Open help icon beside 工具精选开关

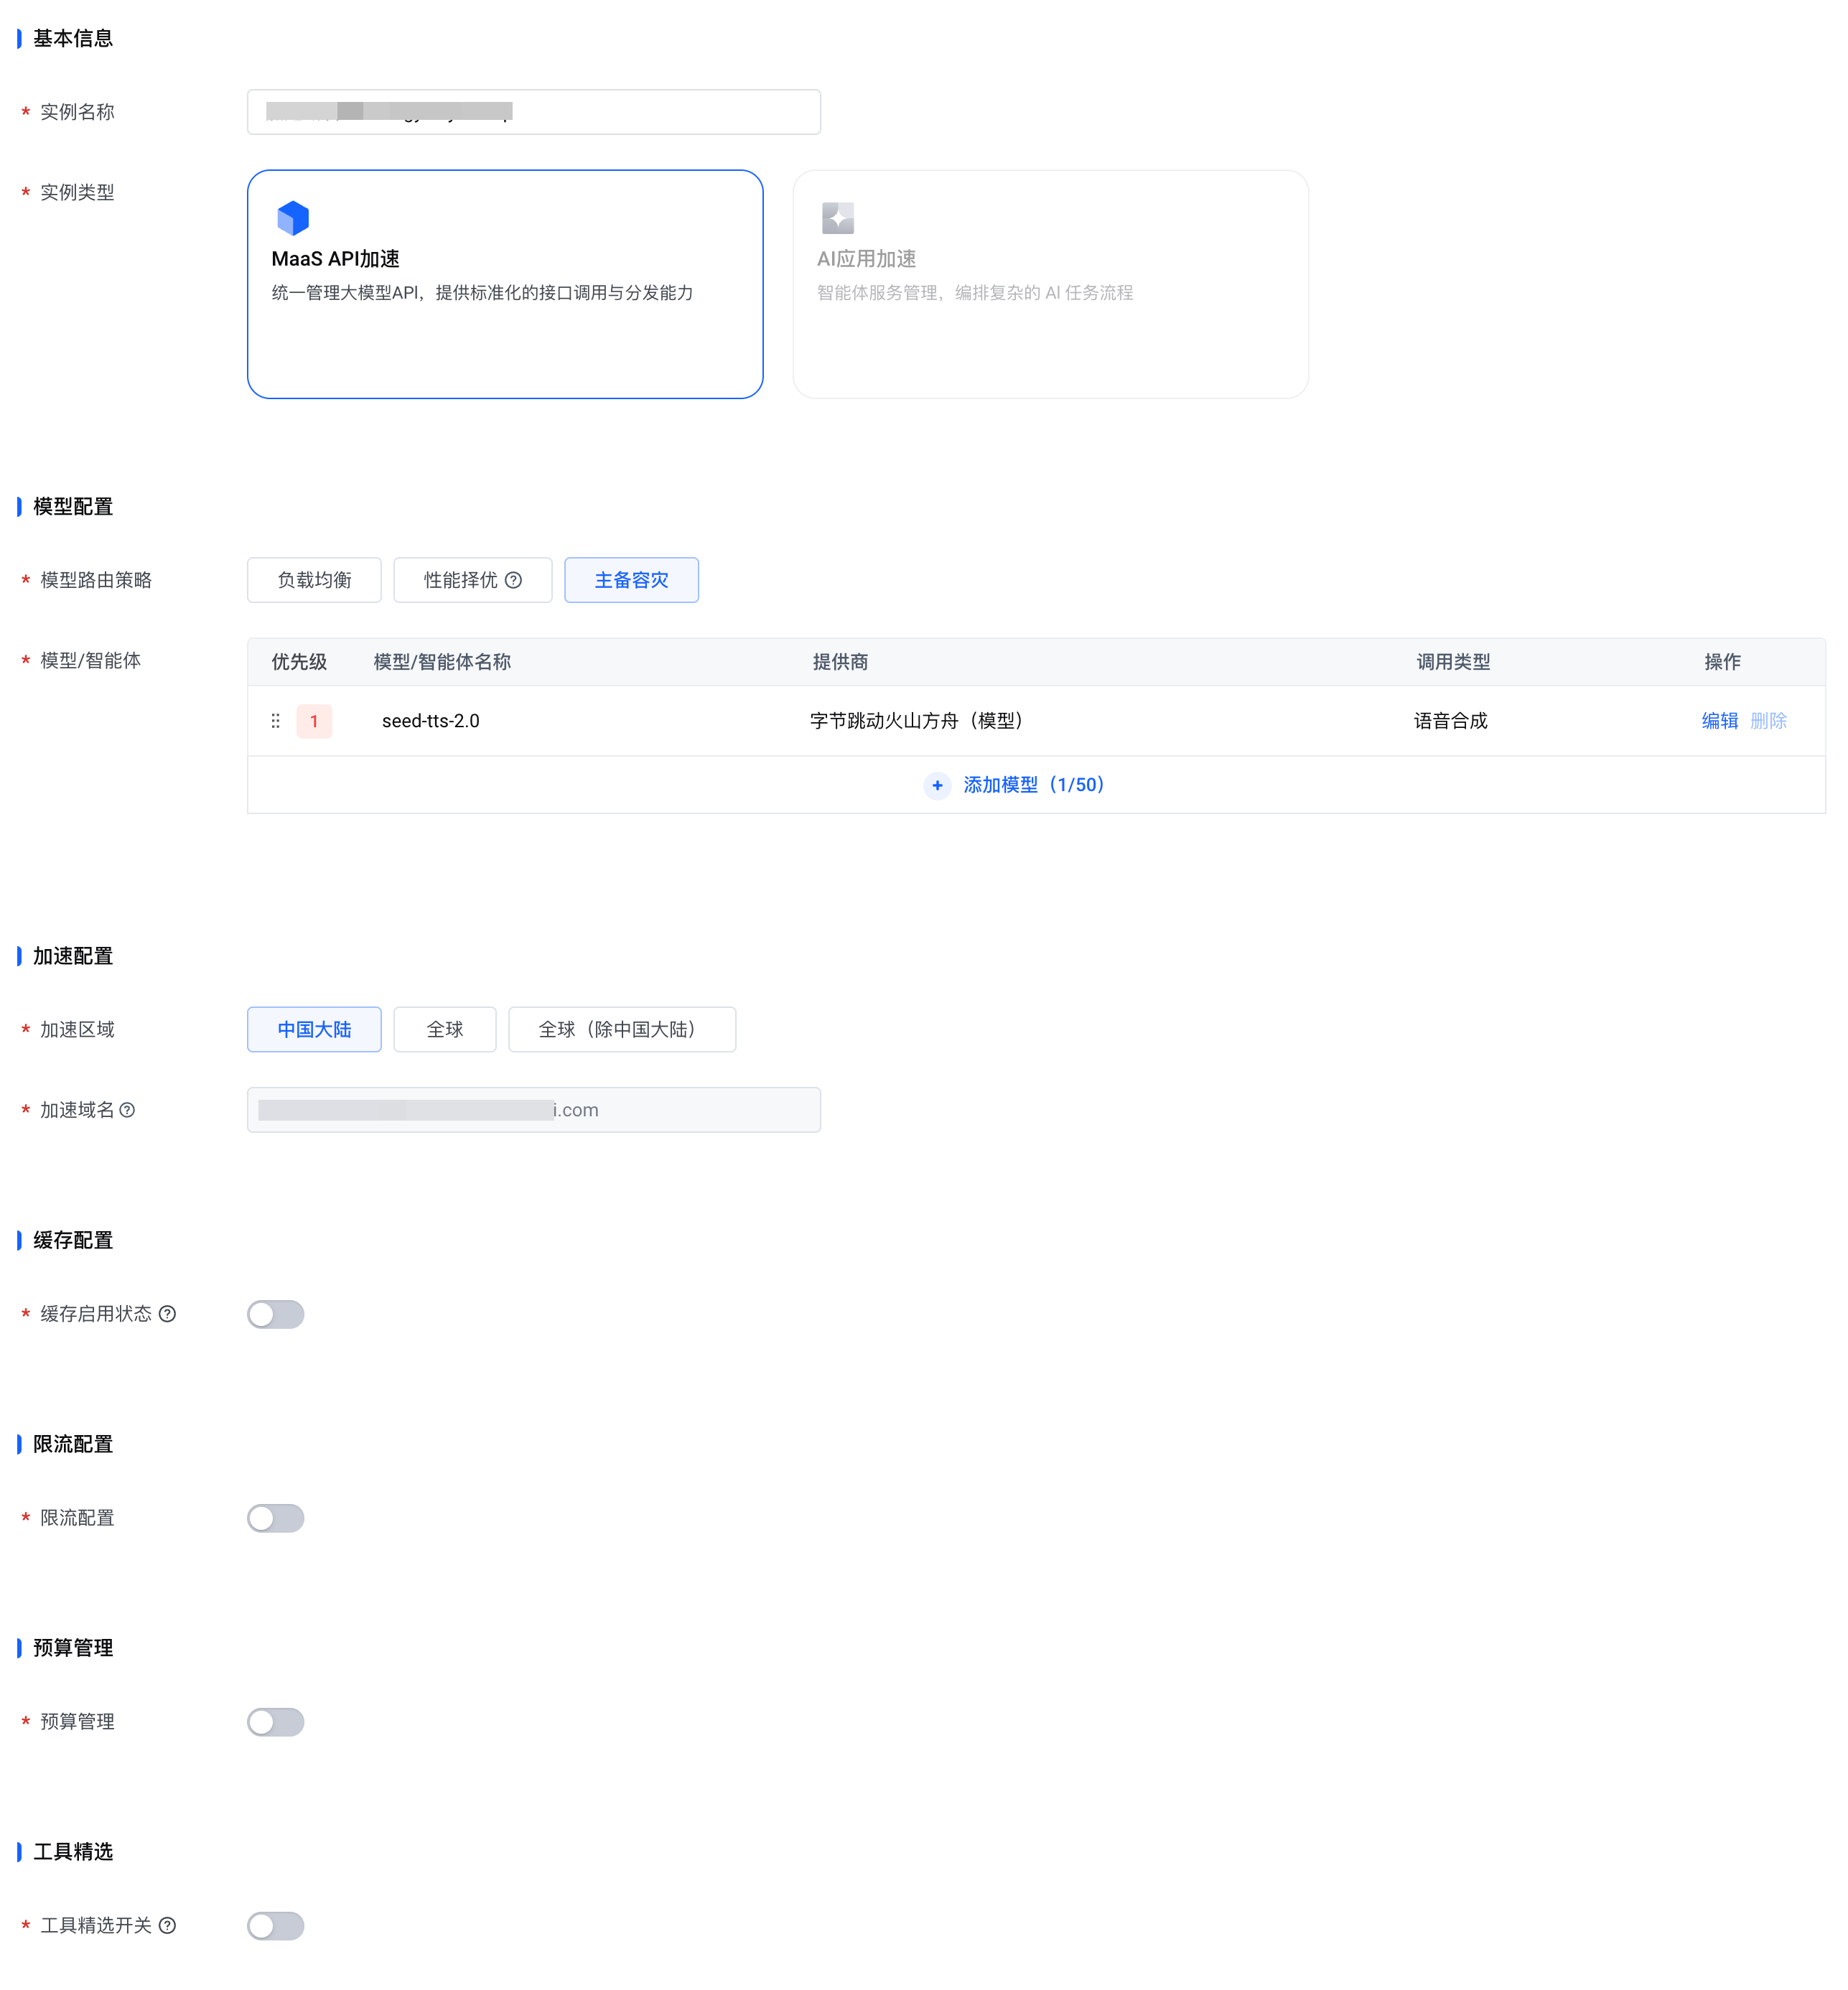(x=168, y=1926)
